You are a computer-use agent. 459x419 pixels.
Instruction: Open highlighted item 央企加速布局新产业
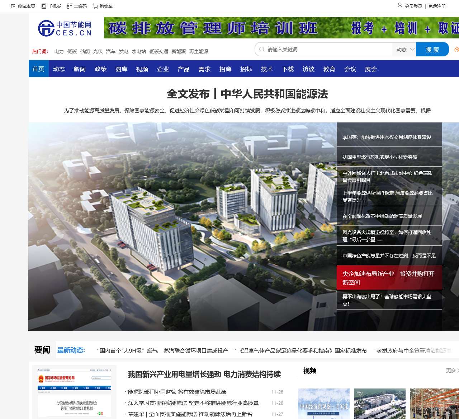(389, 278)
